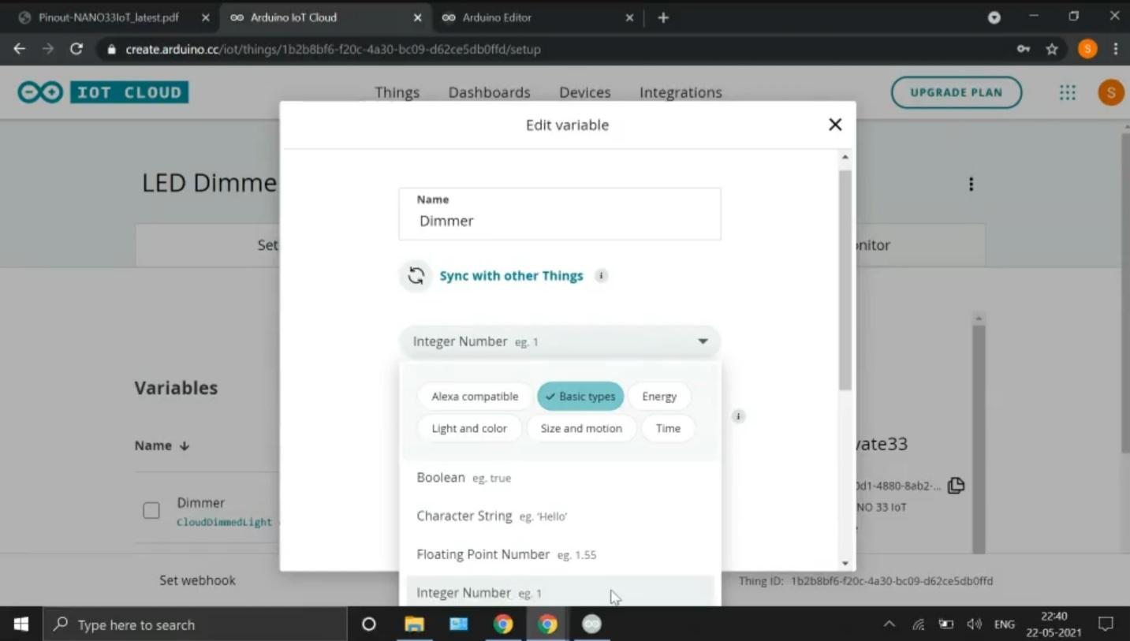The height and width of the screenshot is (641, 1130).
Task: Choose Integer Number from type list
Action: pyautogui.click(x=560, y=591)
